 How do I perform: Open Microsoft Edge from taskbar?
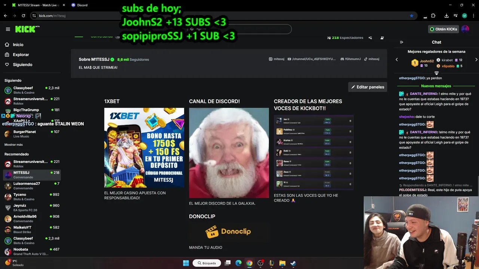(238, 263)
